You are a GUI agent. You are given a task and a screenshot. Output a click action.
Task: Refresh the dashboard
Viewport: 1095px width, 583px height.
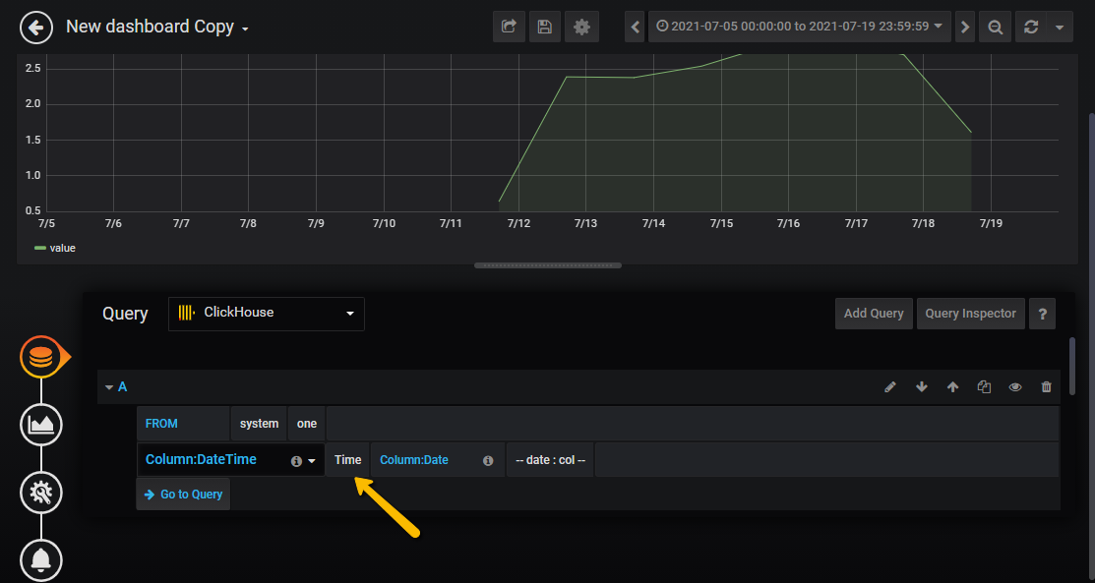[x=1031, y=28]
